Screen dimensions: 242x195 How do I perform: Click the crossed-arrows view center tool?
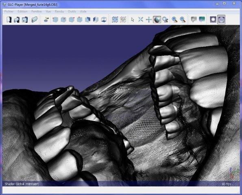141,19
